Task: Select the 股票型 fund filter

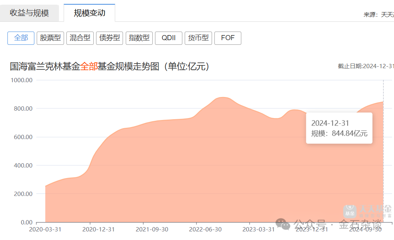Action: click(x=50, y=38)
